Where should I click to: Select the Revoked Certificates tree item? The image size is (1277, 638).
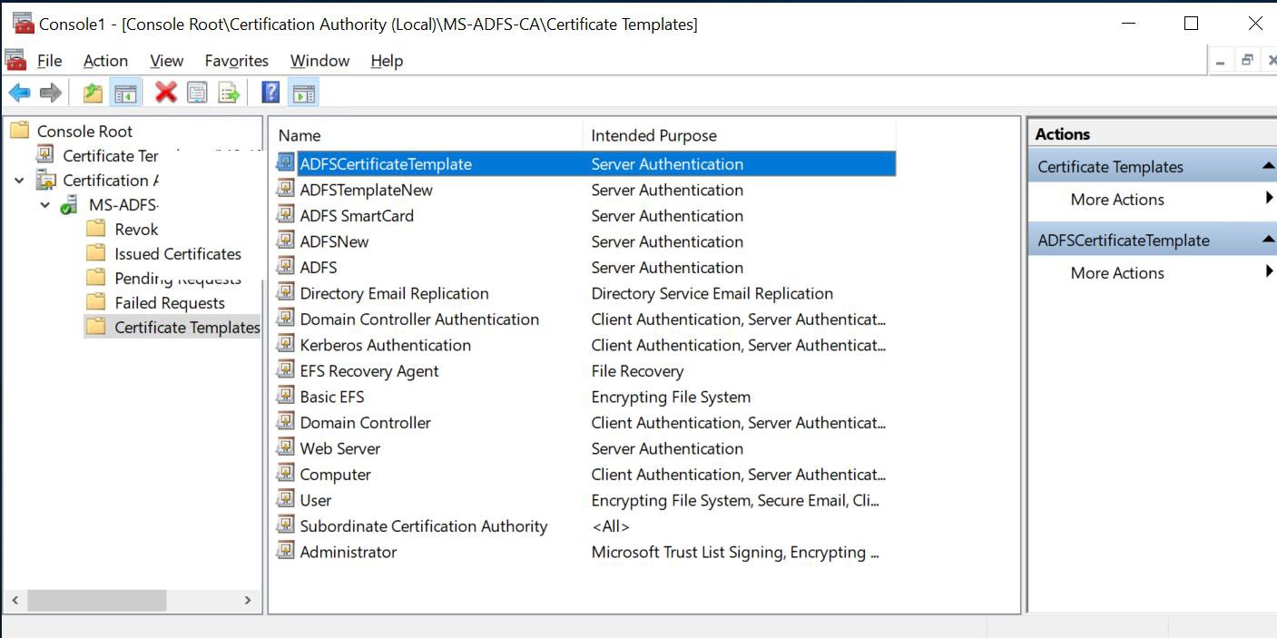136,229
